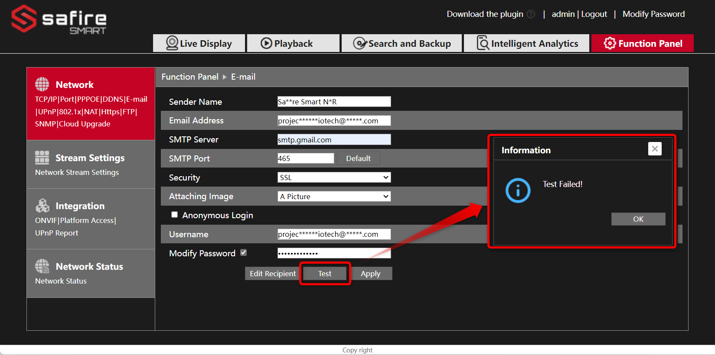Click the Logout link
Image resolution: width=715 pixels, height=355 pixels.
[x=594, y=14]
